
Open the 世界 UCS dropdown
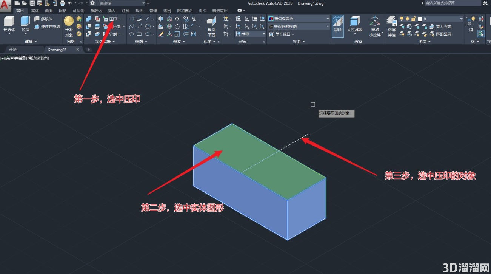click(x=251, y=34)
